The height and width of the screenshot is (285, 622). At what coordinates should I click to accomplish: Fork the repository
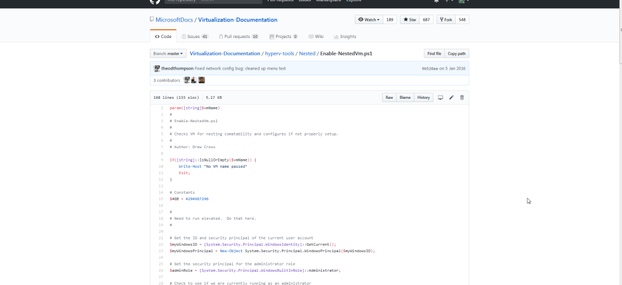446,20
